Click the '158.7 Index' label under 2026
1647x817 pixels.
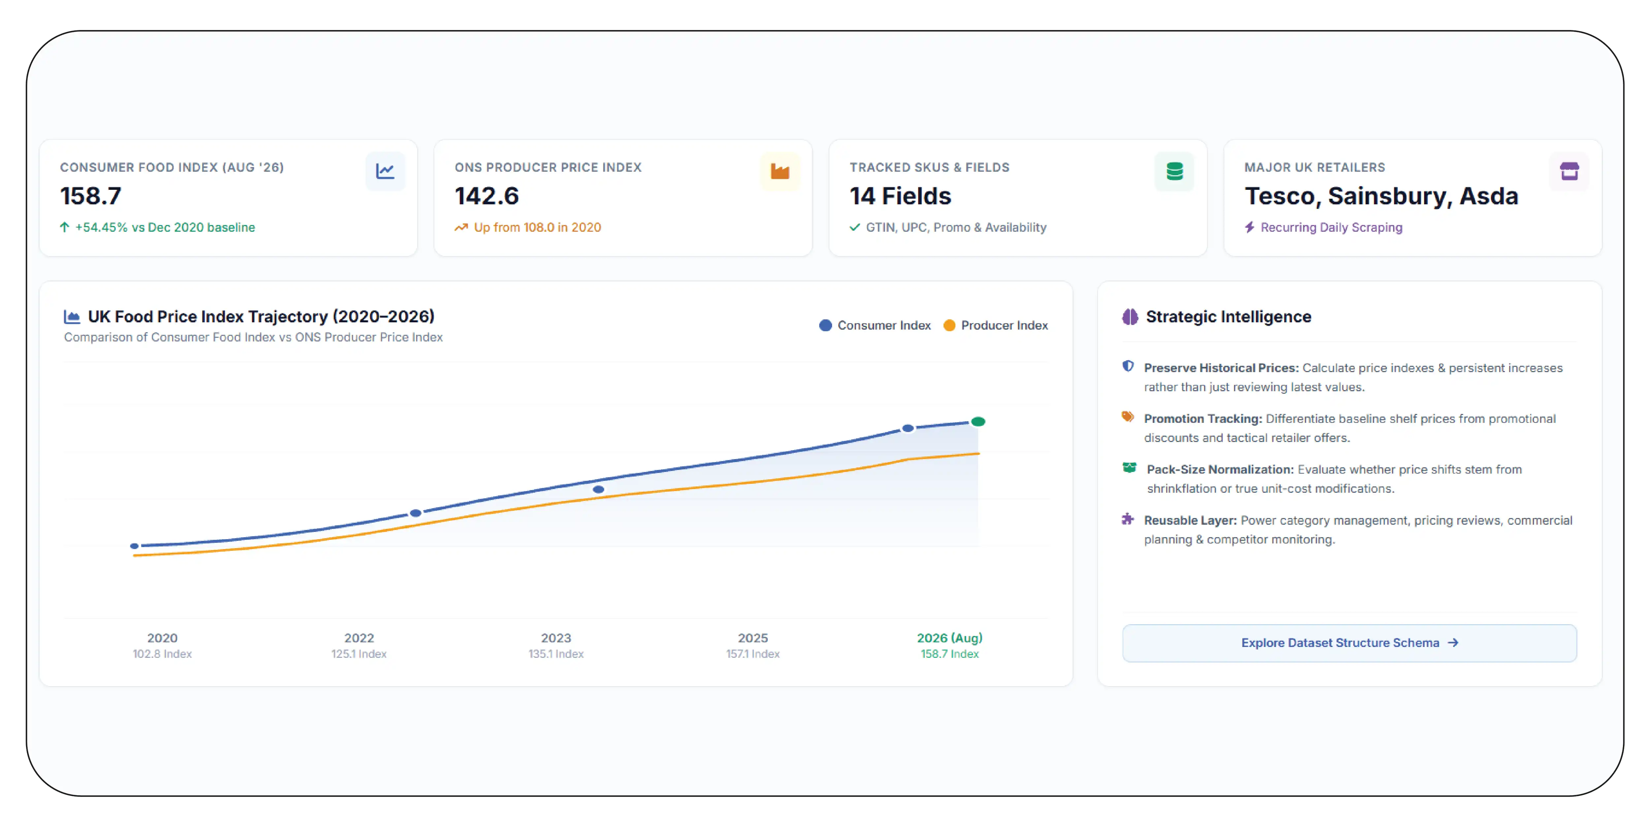[949, 654]
